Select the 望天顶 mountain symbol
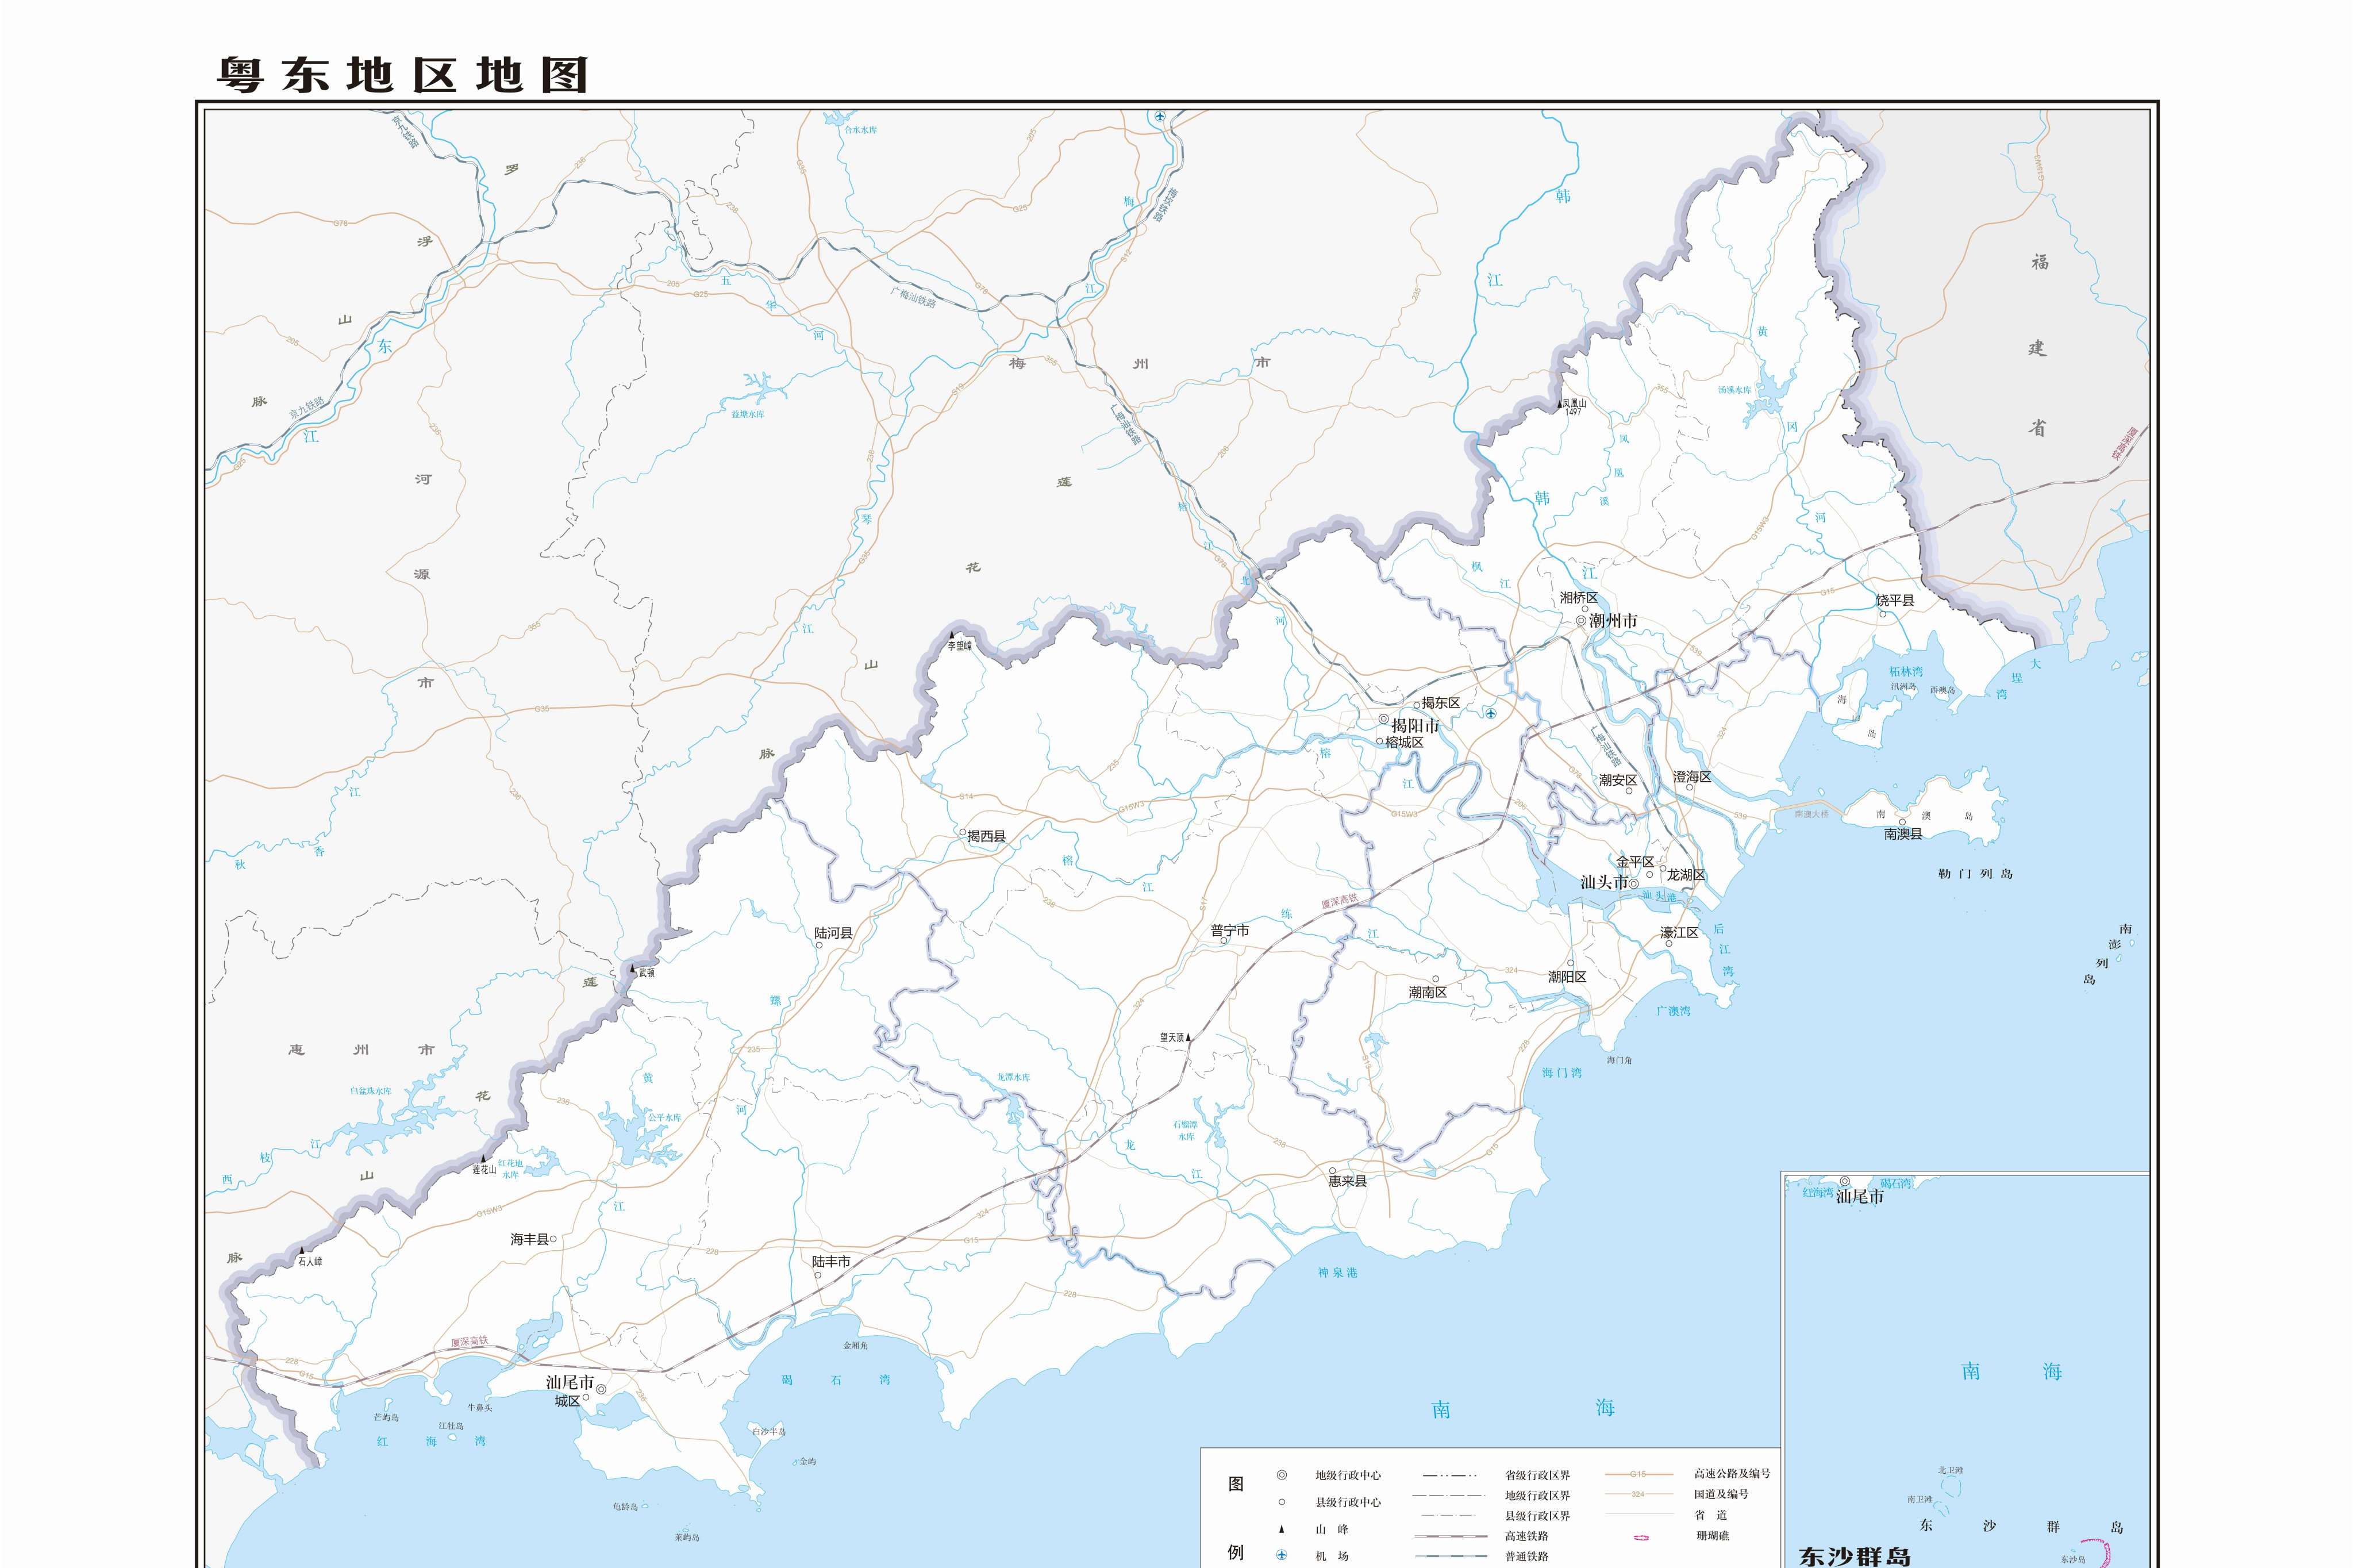 tap(1188, 1038)
